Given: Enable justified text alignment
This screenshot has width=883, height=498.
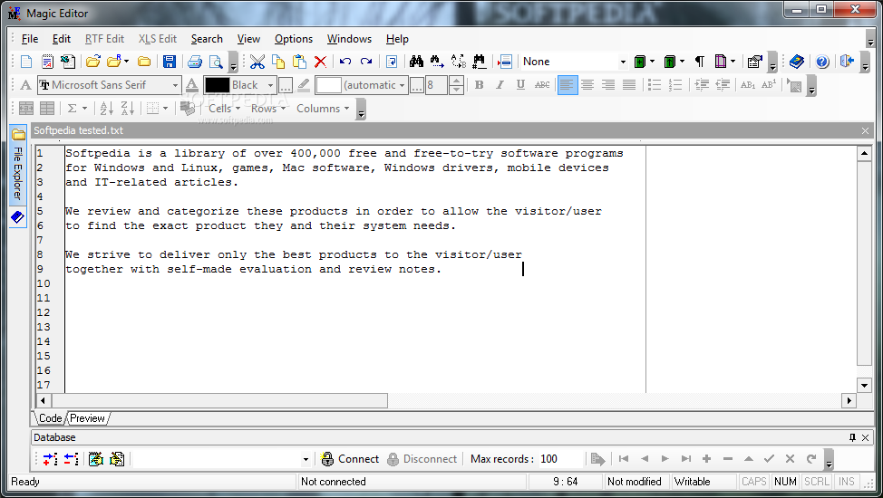Looking at the screenshot, I should coord(629,85).
